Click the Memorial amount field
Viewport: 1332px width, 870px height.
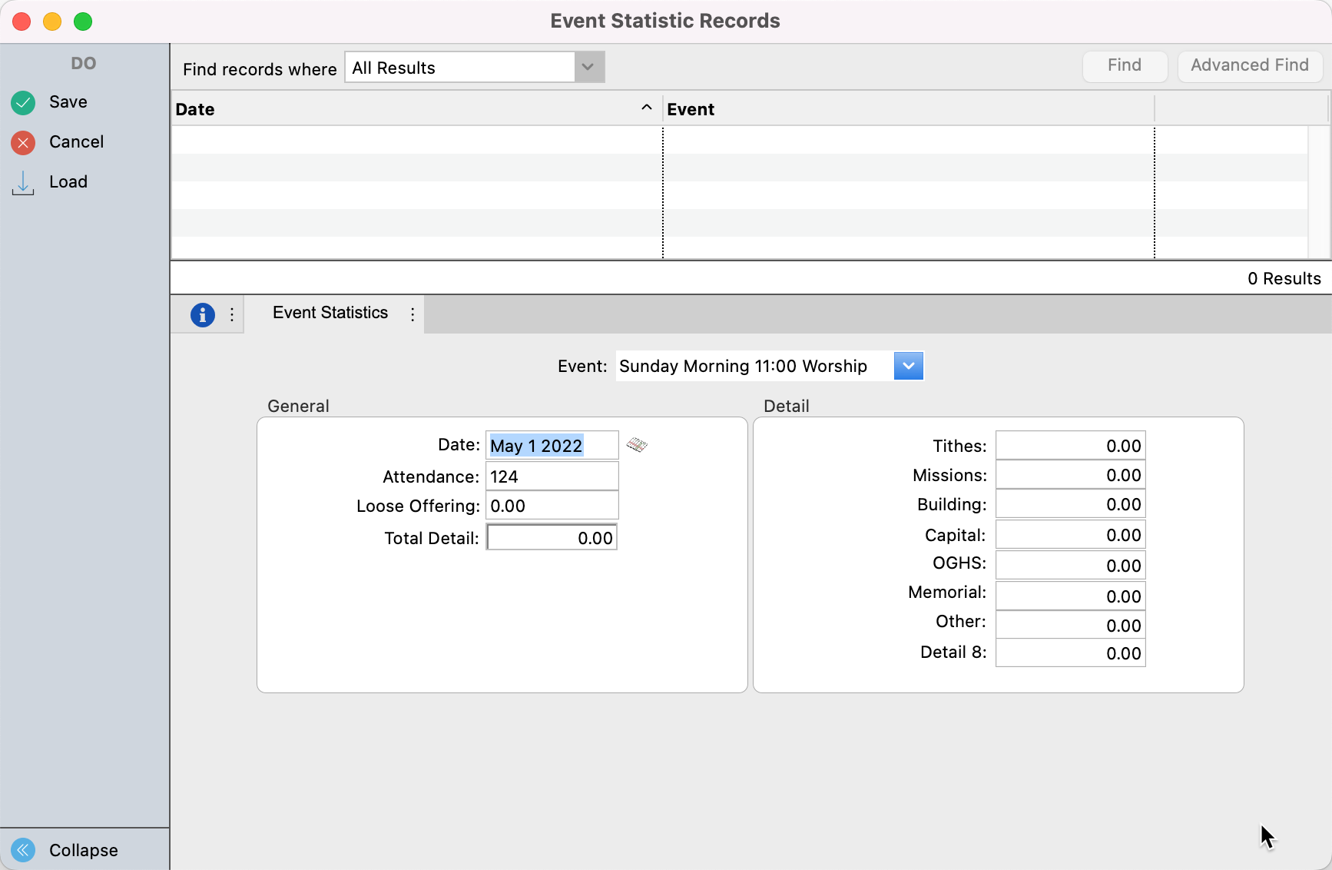tap(1070, 596)
